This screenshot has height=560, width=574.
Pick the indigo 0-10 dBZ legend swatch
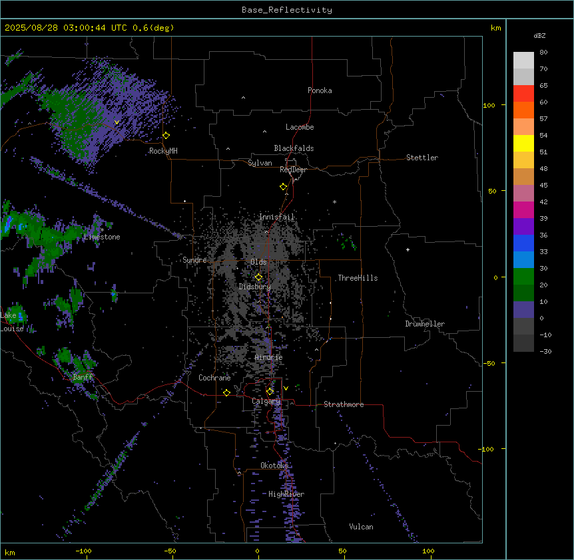coord(523,310)
